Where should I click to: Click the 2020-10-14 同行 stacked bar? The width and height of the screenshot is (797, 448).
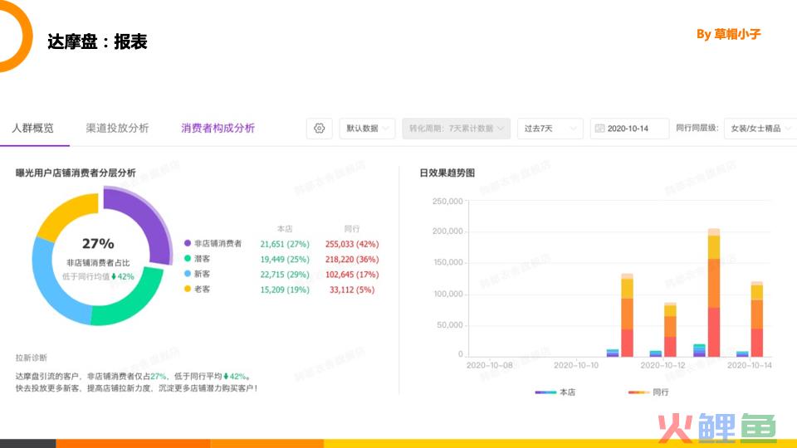(757, 319)
